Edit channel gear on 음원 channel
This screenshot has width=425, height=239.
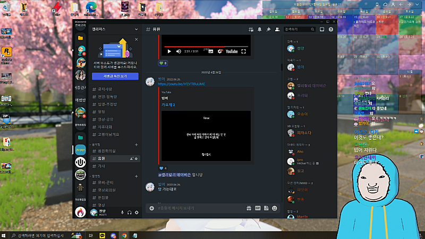click(x=137, y=158)
